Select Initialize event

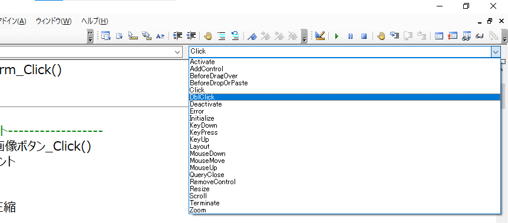click(x=345, y=118)
